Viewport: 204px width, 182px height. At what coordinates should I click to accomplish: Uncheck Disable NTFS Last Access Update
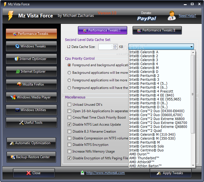tap(69, 125)
